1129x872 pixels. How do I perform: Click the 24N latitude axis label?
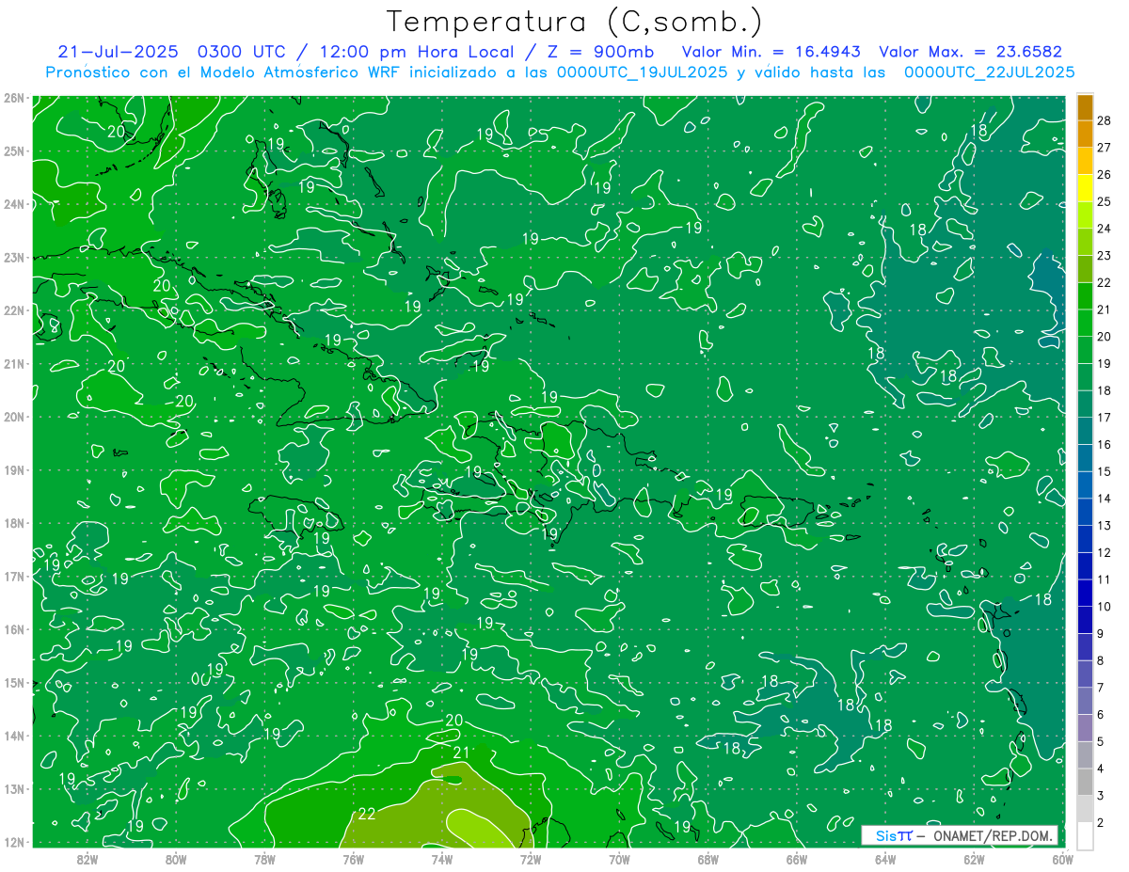click(13, 204)
